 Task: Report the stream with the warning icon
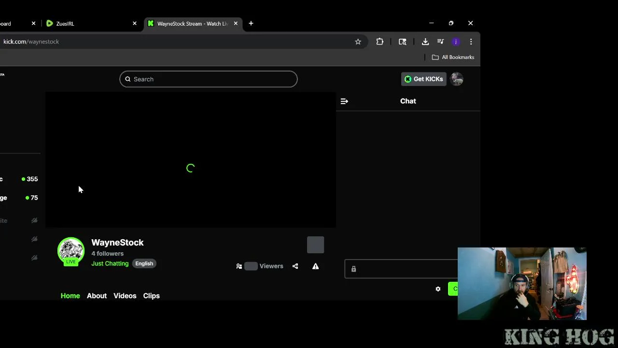(315, 266)
